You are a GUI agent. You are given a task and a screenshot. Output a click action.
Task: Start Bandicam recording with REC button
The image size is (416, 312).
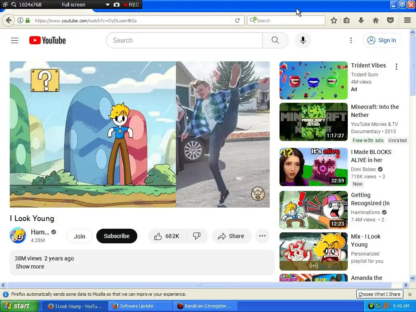(x=131, y=4)
